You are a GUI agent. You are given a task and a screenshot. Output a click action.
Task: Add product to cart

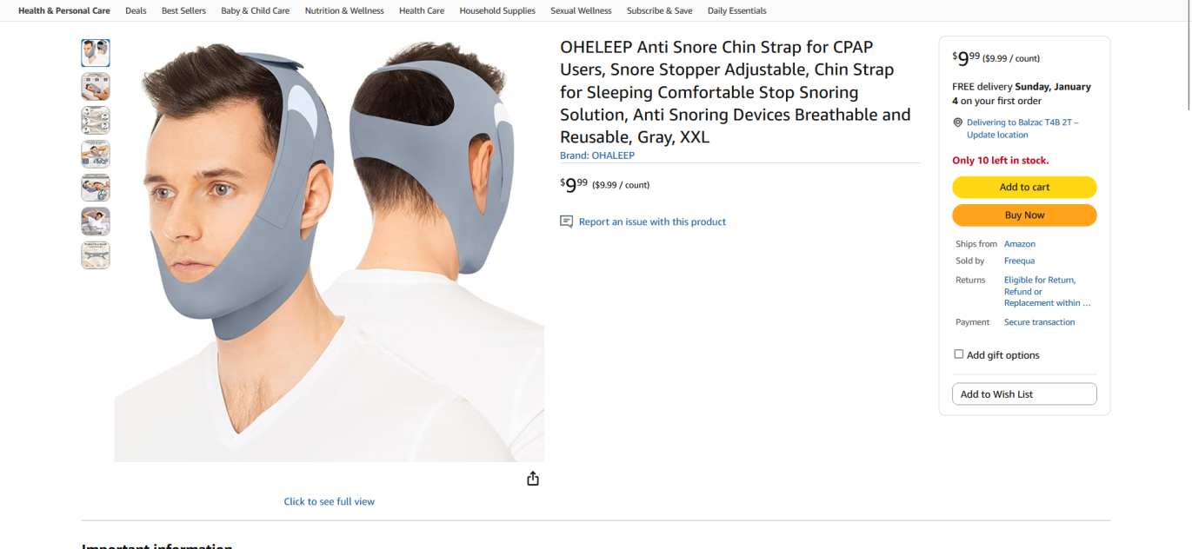[1024, 187]
